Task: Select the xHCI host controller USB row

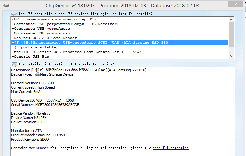Action: (120, 19)
